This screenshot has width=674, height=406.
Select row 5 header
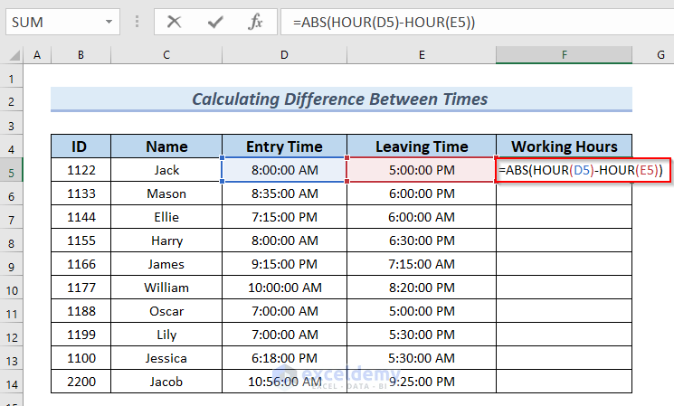tap(13, 170)
